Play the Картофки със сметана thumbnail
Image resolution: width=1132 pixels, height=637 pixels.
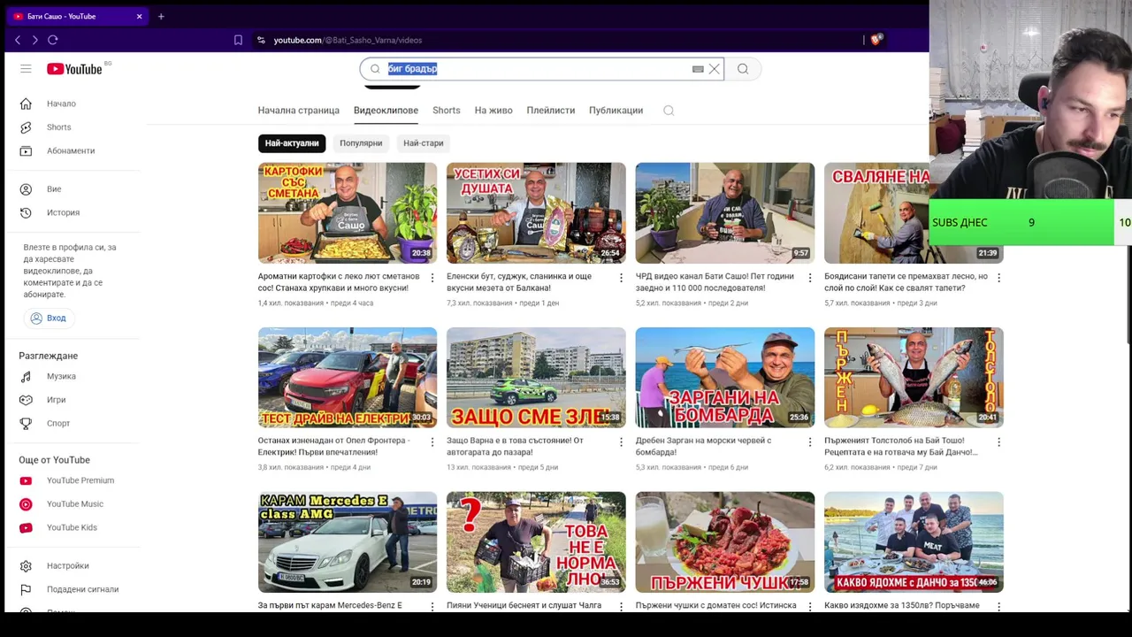(348, 213)
